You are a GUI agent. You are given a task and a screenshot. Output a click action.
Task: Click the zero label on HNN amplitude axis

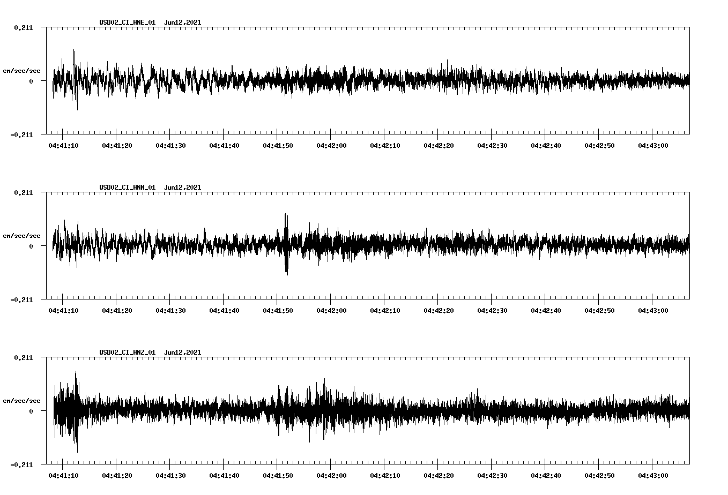tap(31, 246)
